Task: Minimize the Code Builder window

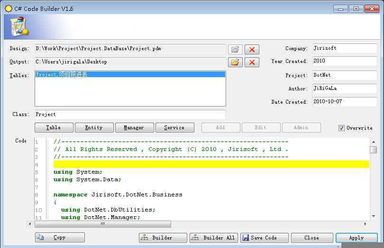Action: [340, 9]
